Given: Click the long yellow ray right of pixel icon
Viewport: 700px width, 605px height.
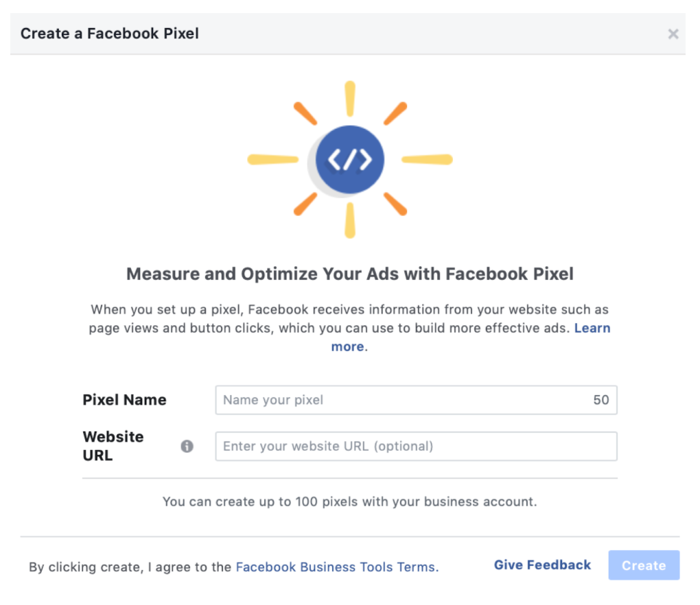Looking at the screenshot, I should click(x=427, y=160).
